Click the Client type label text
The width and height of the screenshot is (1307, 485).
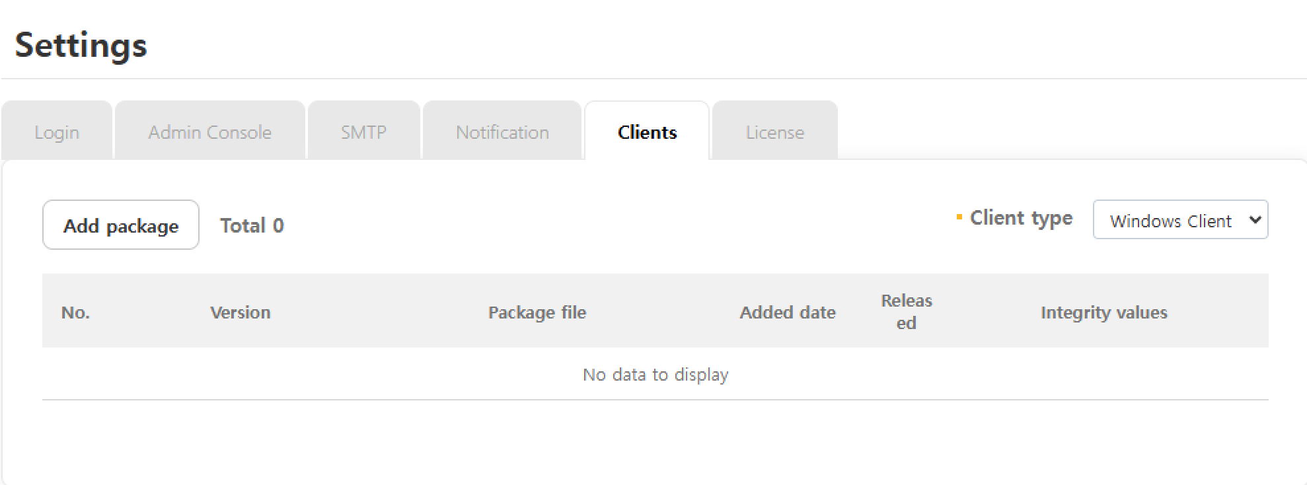click(1021, 218)
